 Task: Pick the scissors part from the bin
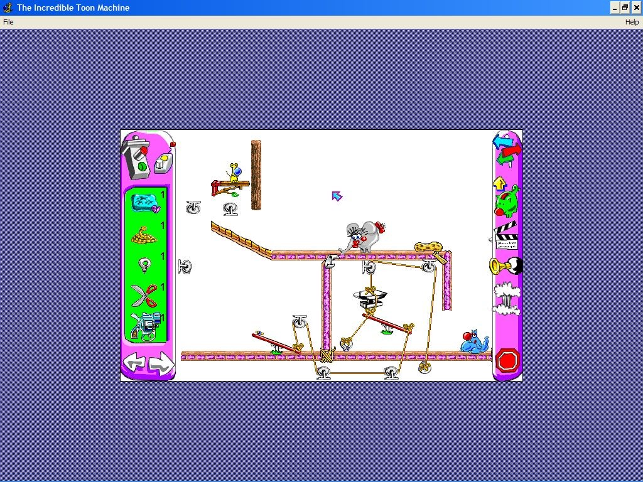click(x=144, y=296)
